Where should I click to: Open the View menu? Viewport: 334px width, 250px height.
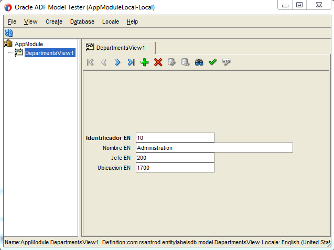pyautogui.click(x=30, y=21)
